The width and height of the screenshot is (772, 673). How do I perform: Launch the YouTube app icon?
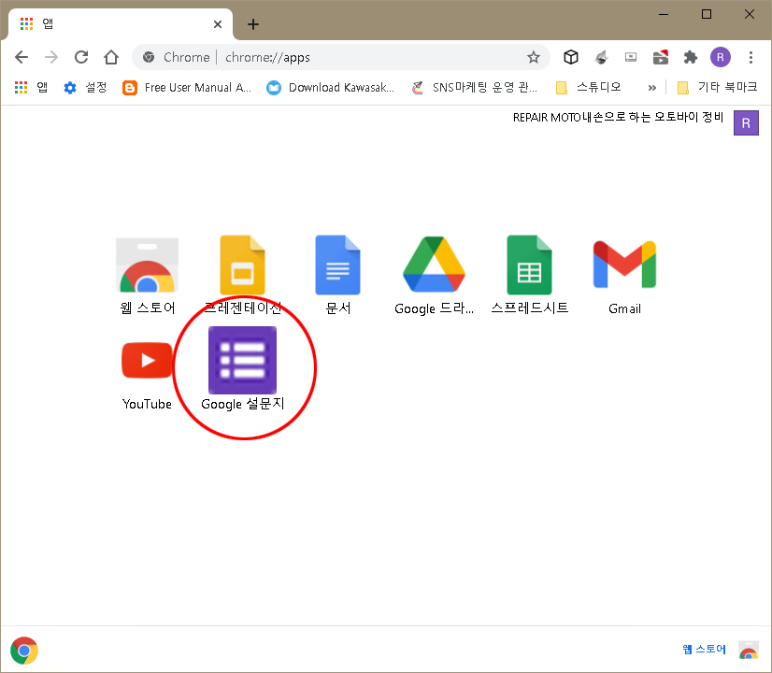click(148, 360)
